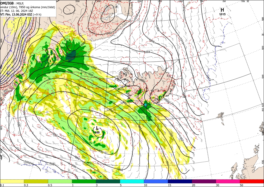Select the dark green 3–5 mm legend swatch
Viewport: 264px width, 187px height.
(108, 181)
